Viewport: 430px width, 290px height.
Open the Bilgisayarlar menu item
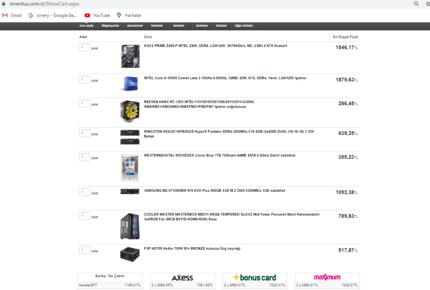coord(110,26)
